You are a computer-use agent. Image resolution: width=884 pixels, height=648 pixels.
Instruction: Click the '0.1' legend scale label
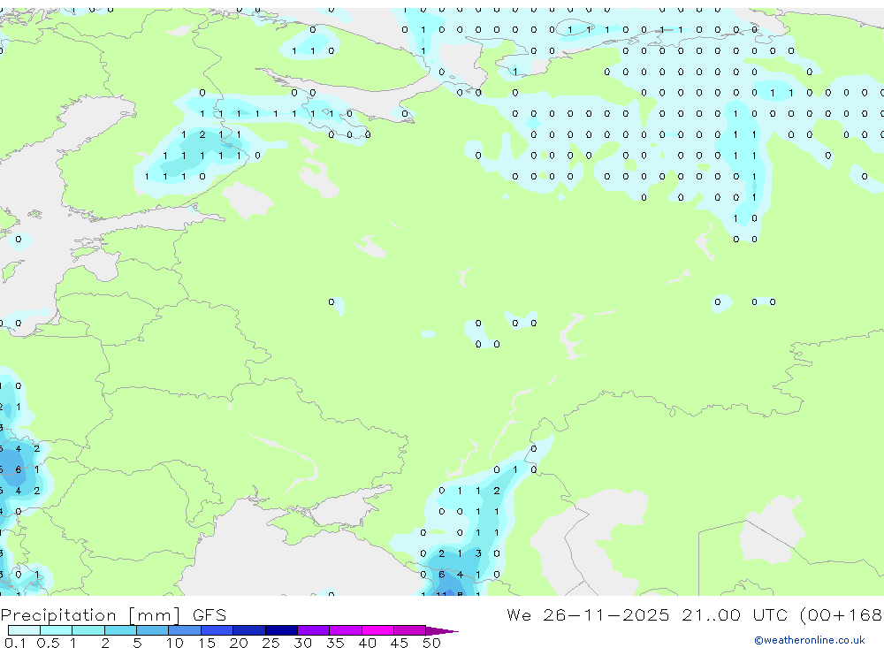point(15,643)
